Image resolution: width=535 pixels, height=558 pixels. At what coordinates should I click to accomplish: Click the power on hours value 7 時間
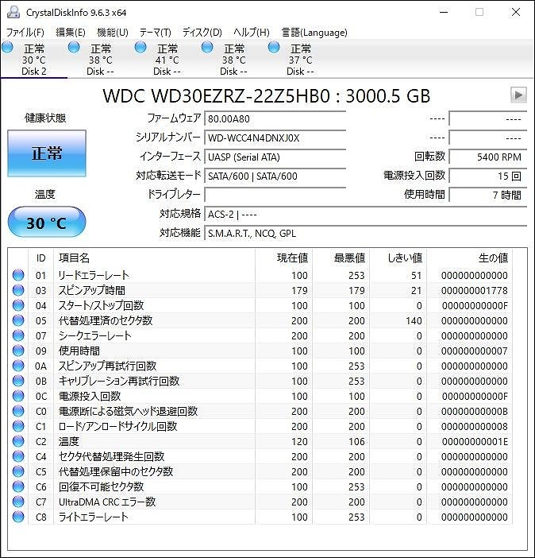tap(487, 195)
